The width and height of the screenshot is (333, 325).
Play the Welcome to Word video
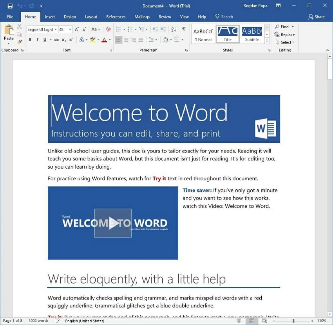113,223
